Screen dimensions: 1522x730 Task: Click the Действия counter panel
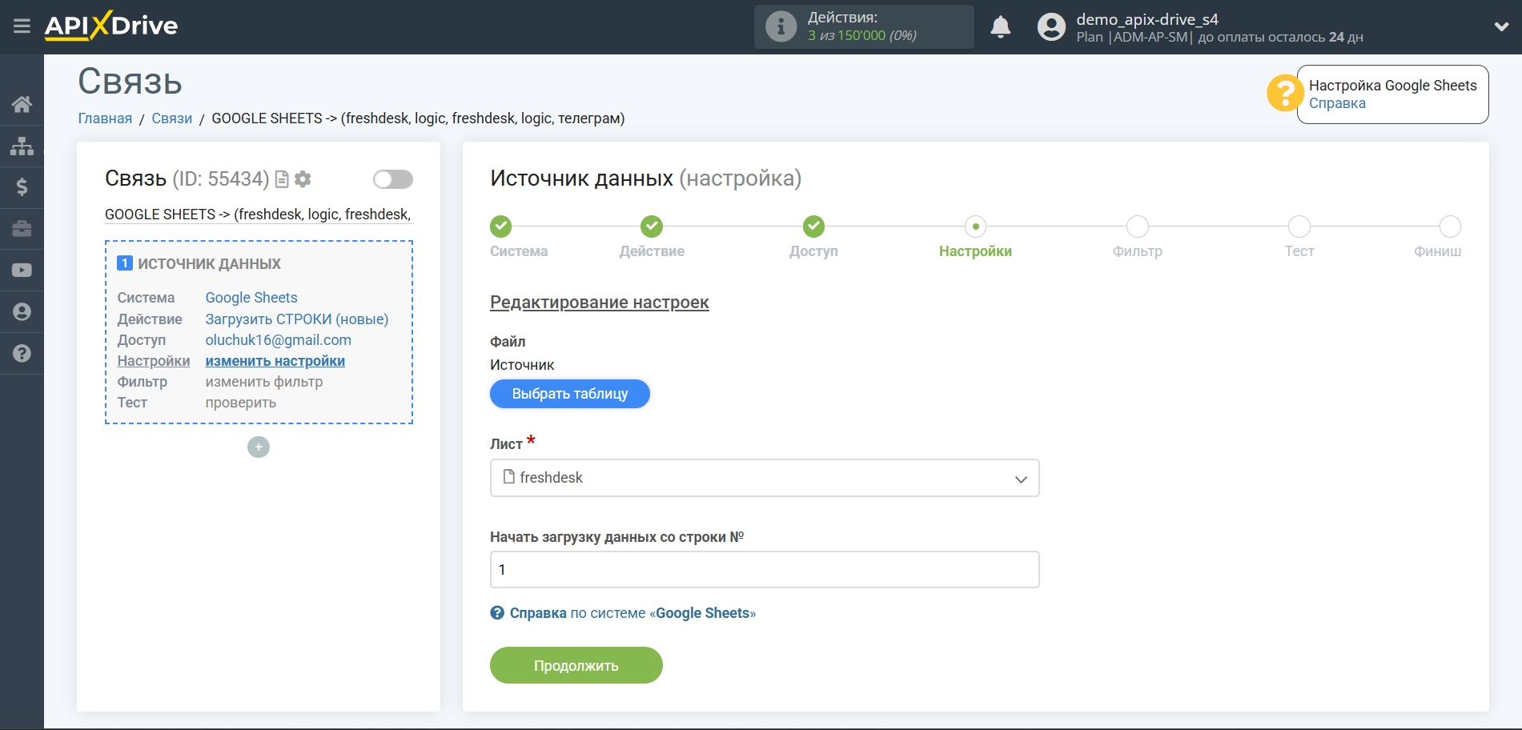[x=864, y=26]
